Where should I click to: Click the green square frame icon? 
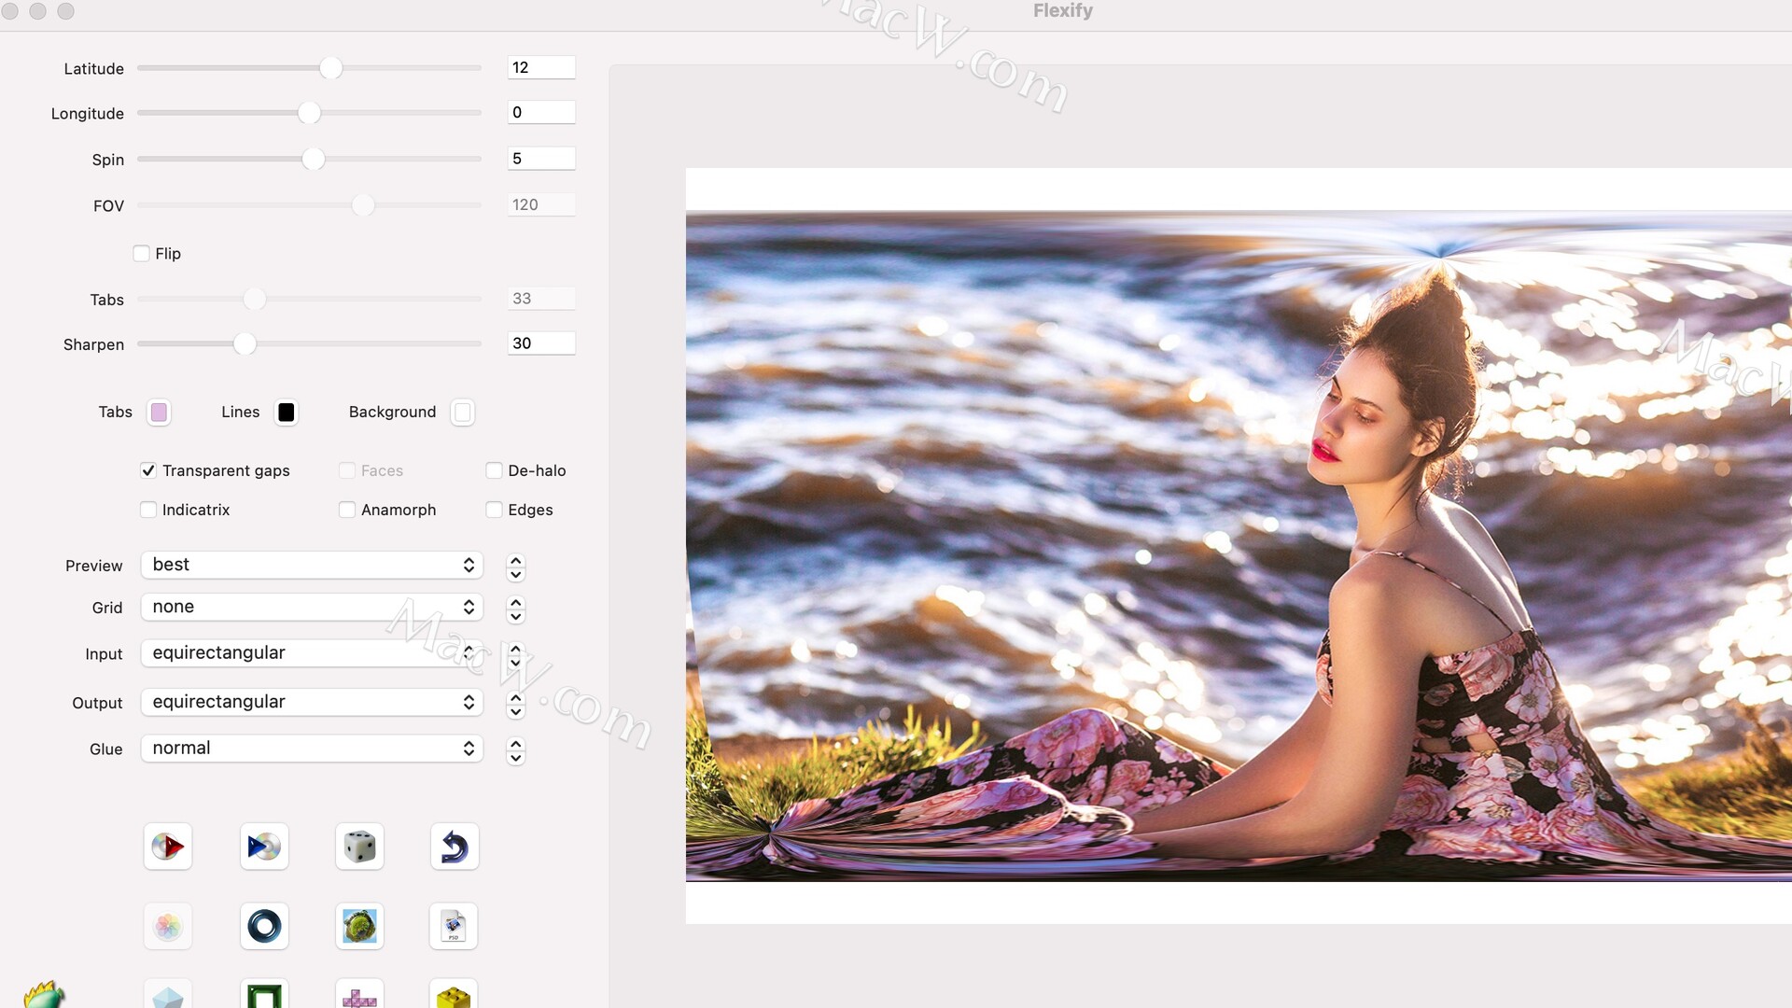click(x=264, y=995)
